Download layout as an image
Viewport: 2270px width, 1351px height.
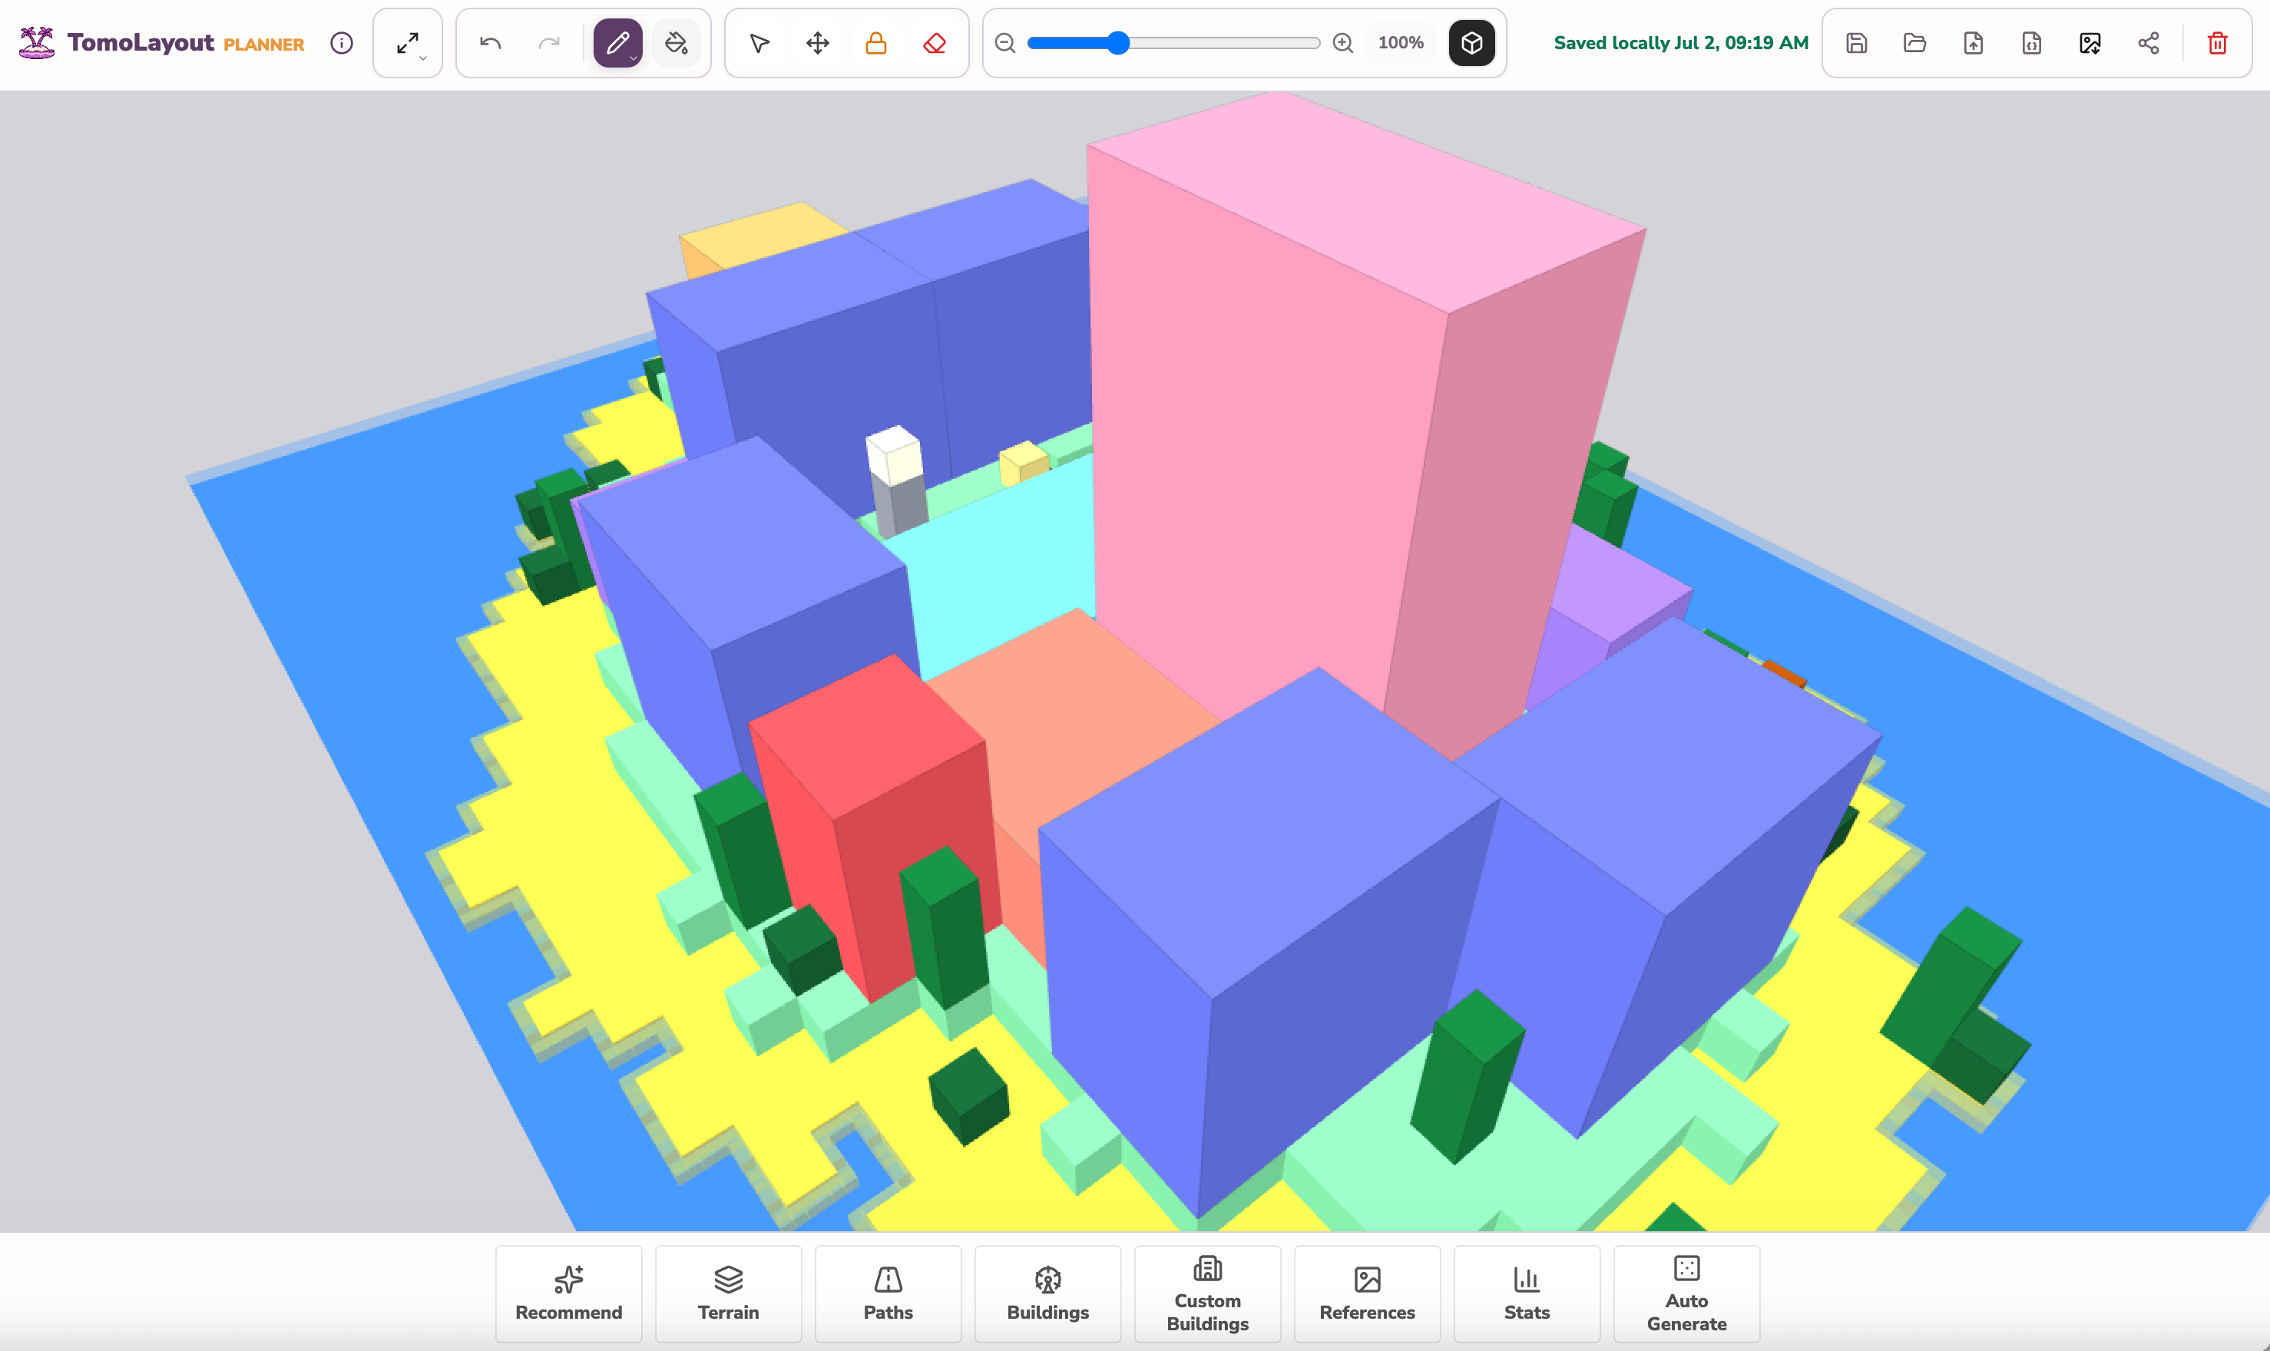point(2090,43)
